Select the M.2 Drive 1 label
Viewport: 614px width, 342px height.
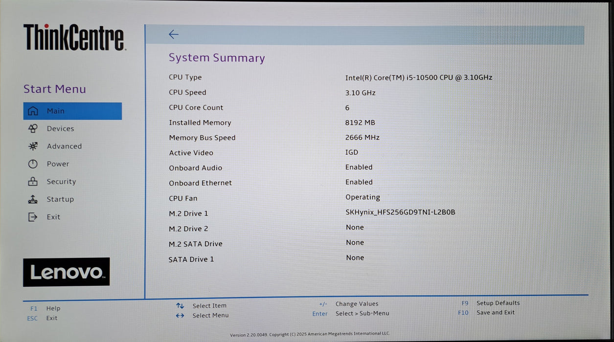point(189,214)
